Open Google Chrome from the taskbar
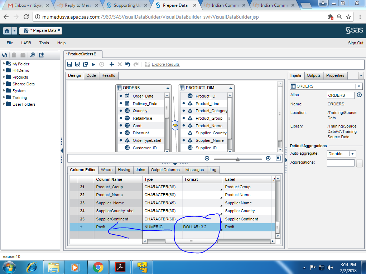The width and height of the screenshot is (366, 274). click(x=98, y=267)
